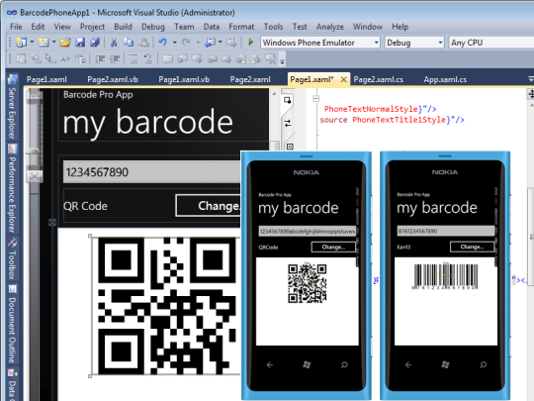
Task: Click the 1234567890 text box in designer
Action: tap(152, 172)
